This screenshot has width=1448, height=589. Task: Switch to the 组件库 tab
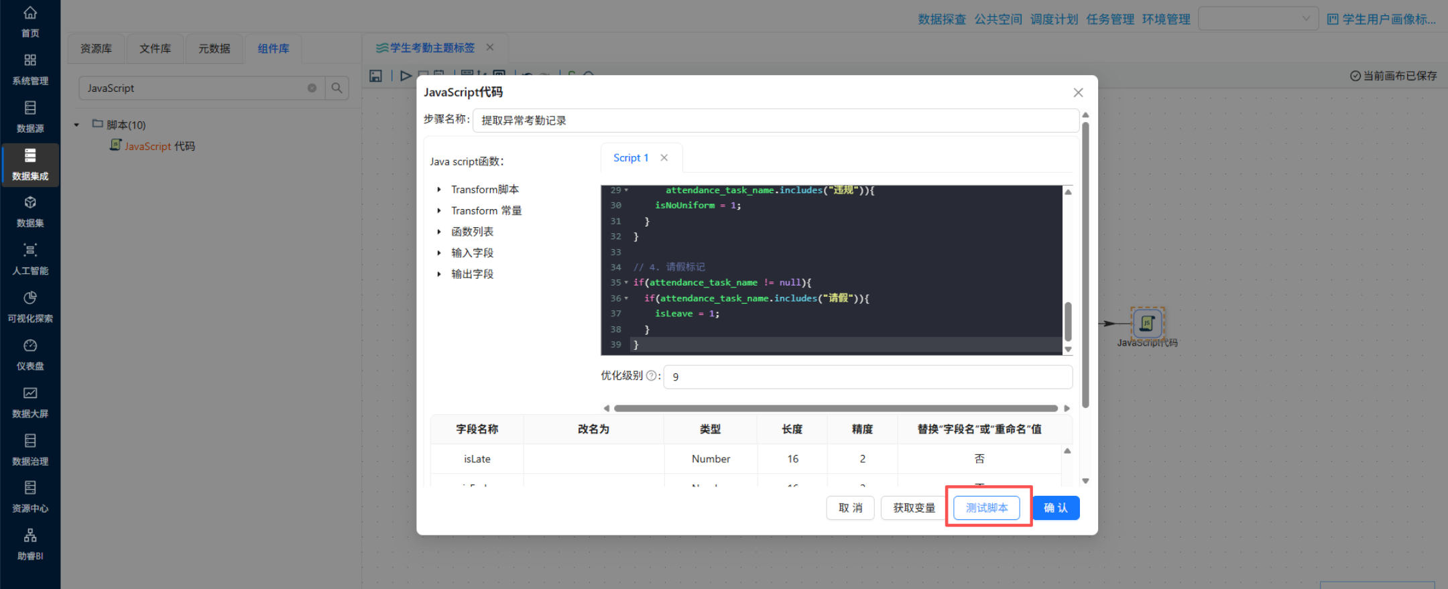[x=274, y=48]
